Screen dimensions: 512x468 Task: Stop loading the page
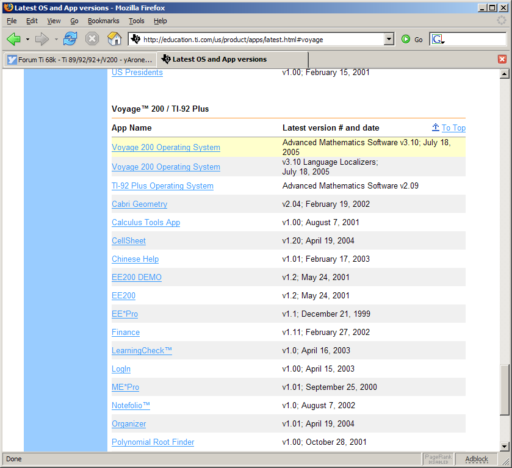pyautogui.click(x=92, y=39)
